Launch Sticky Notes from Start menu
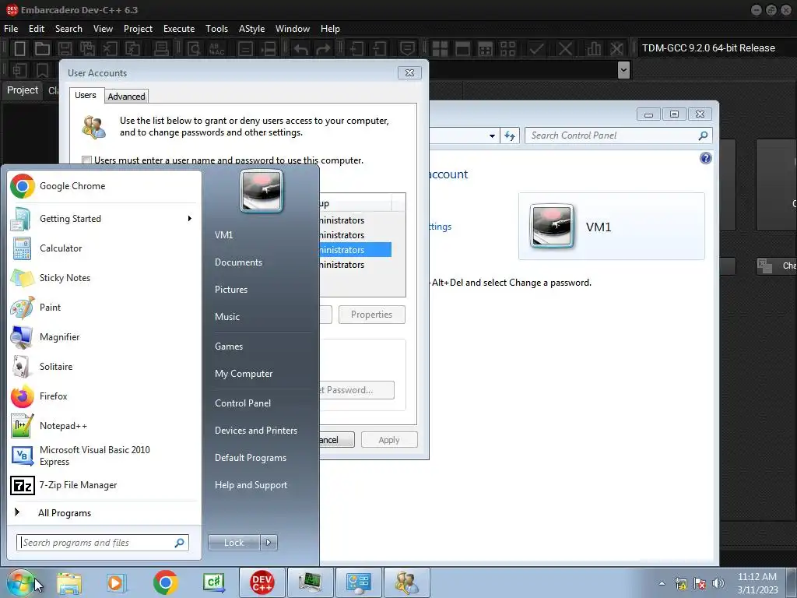This screenshot has width=797, height=598. coord(65,278)
